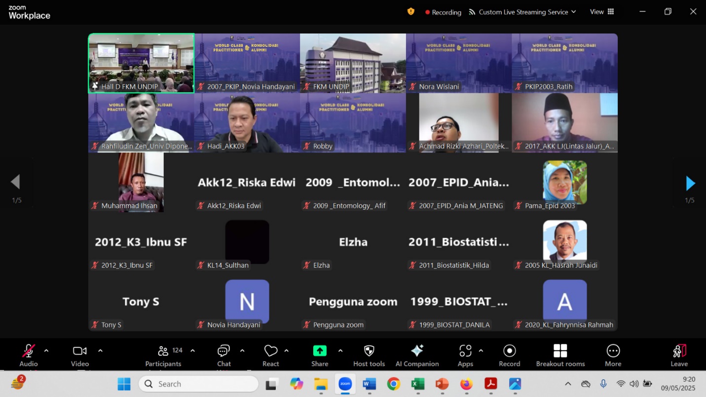Toggle the Record button
706x397 pixels.
tap(509, 351)
